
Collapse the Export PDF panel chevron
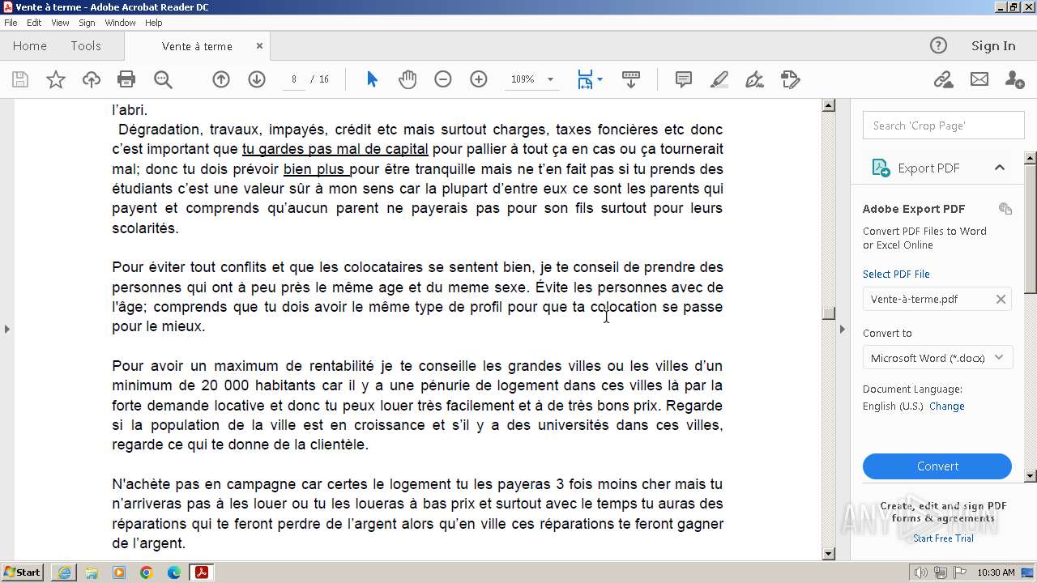(x=1000, y=168)
